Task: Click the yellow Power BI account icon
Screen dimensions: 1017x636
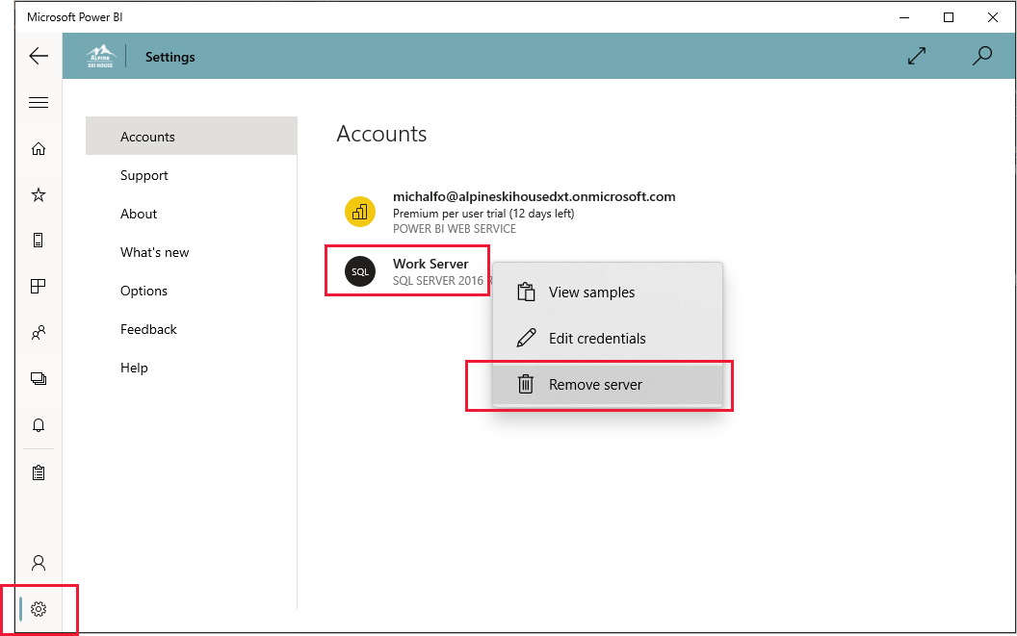Action: point(360,212)
